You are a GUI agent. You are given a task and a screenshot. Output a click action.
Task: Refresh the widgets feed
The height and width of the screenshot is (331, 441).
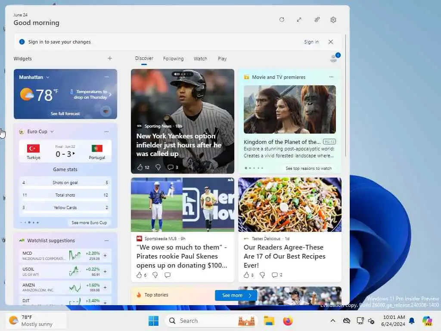pyautogui.click(x=282, y=20)
